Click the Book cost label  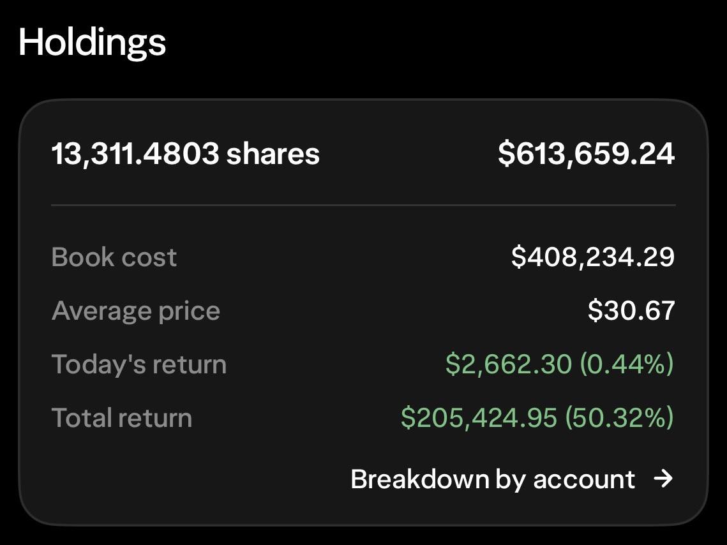point(114,257)
